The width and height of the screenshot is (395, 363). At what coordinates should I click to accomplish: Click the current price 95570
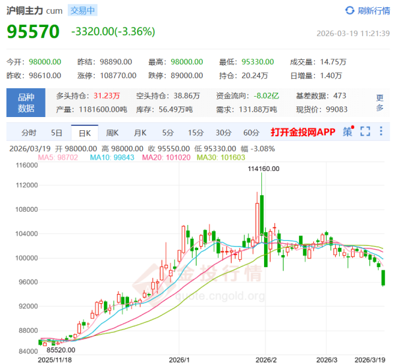coord(34,32)
